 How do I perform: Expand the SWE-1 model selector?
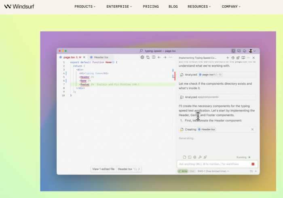tap(213, 171)
